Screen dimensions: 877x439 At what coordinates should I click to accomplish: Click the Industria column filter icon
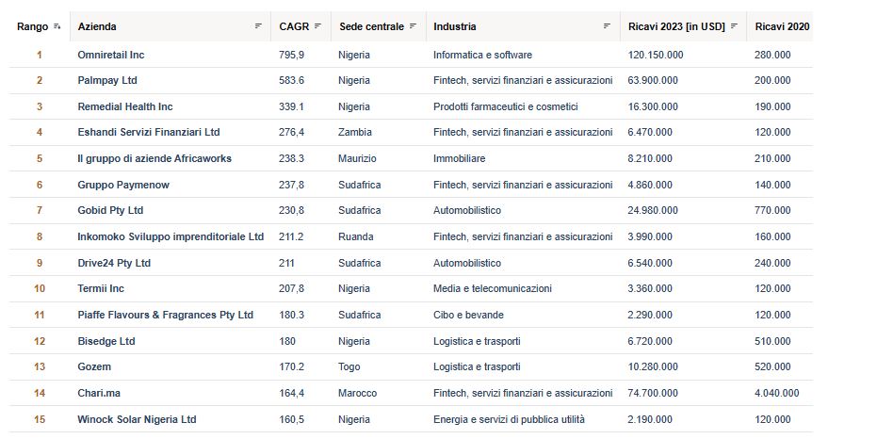607,26
